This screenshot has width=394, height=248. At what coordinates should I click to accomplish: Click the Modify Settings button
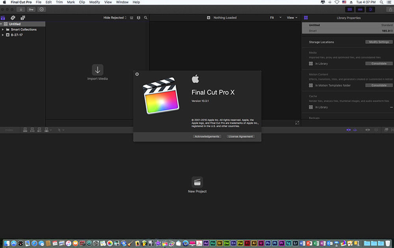coord(379,42)
